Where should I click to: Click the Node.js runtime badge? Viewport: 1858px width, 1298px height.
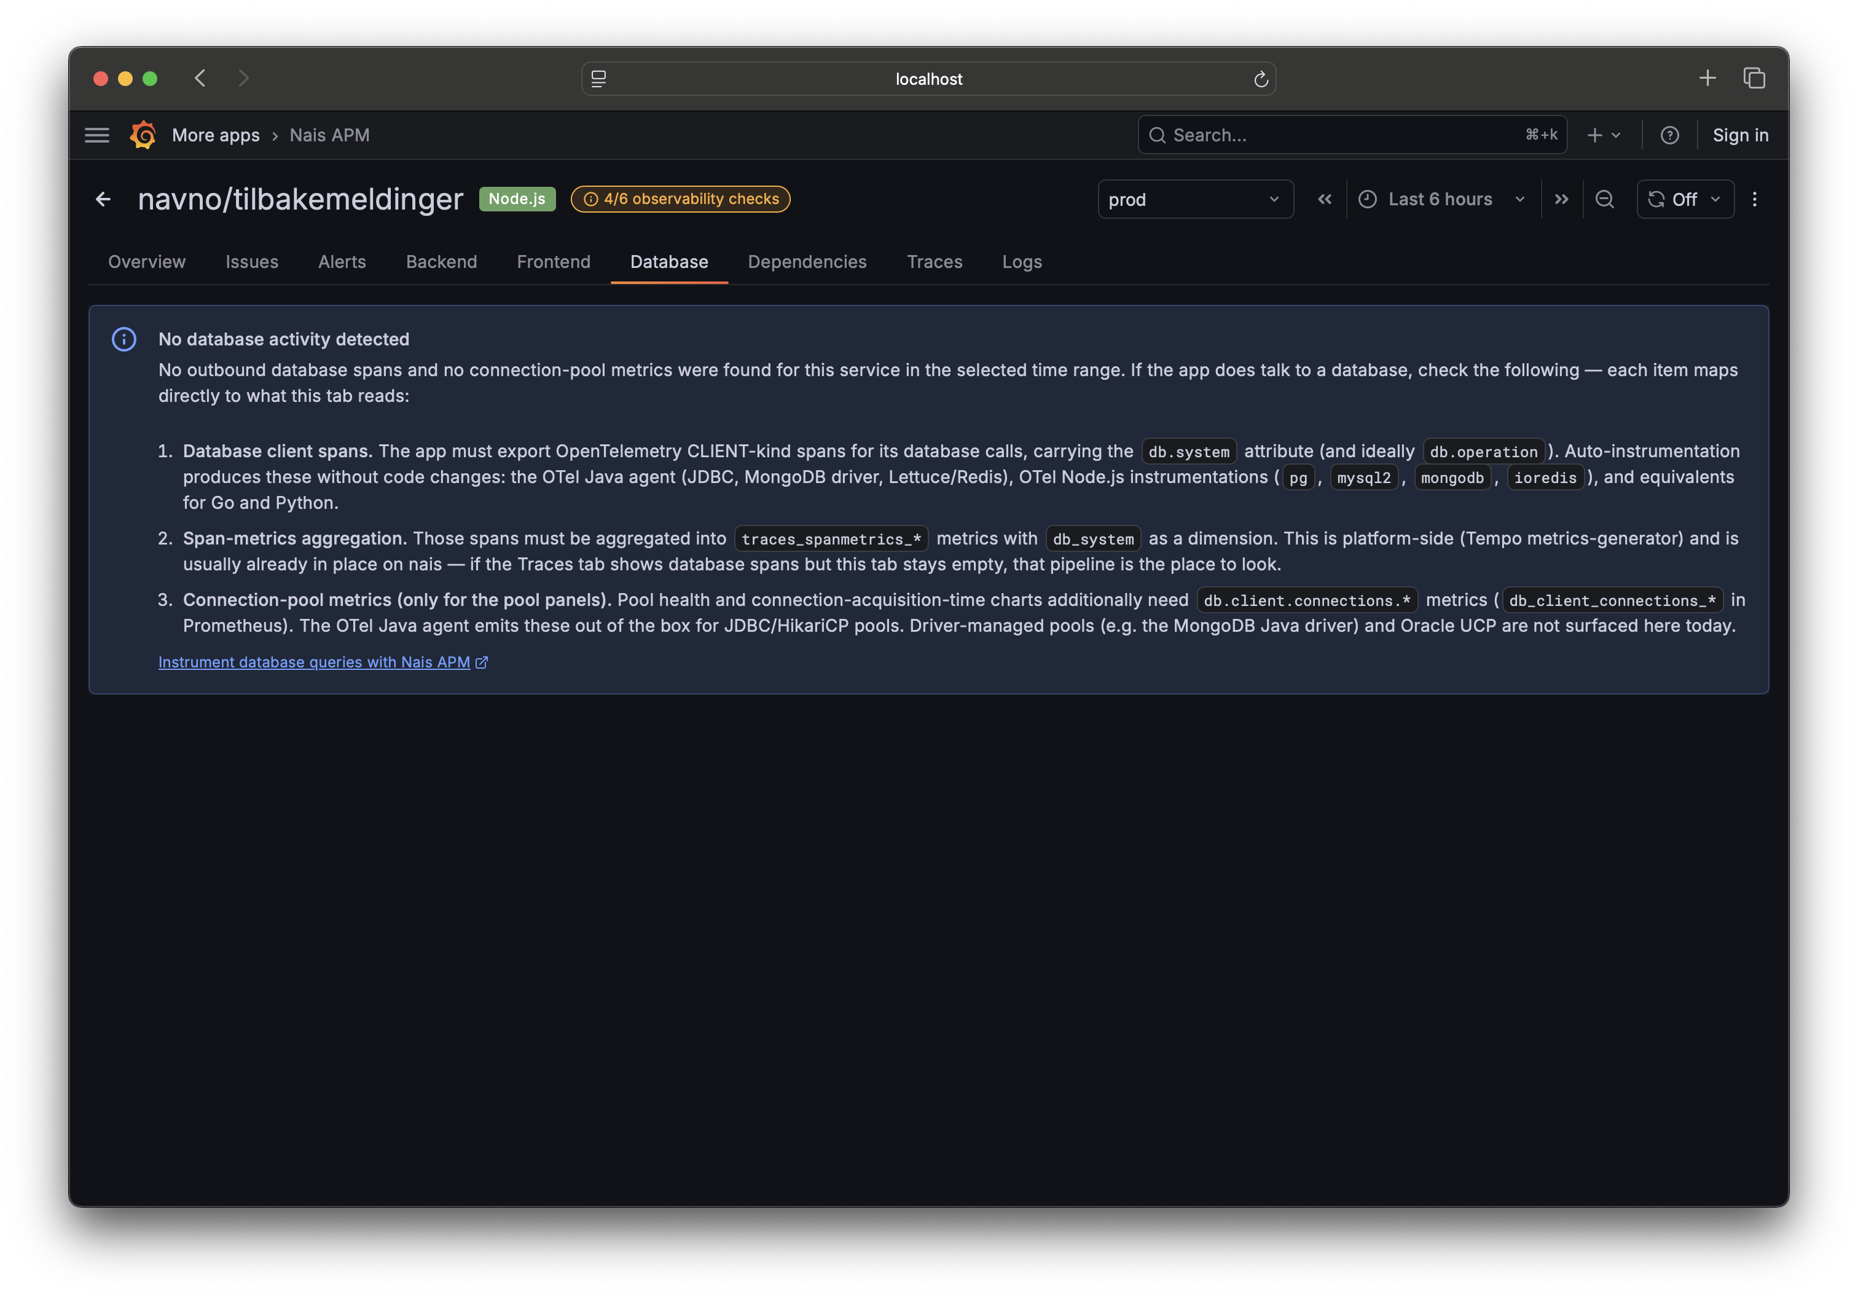(517, 199)
